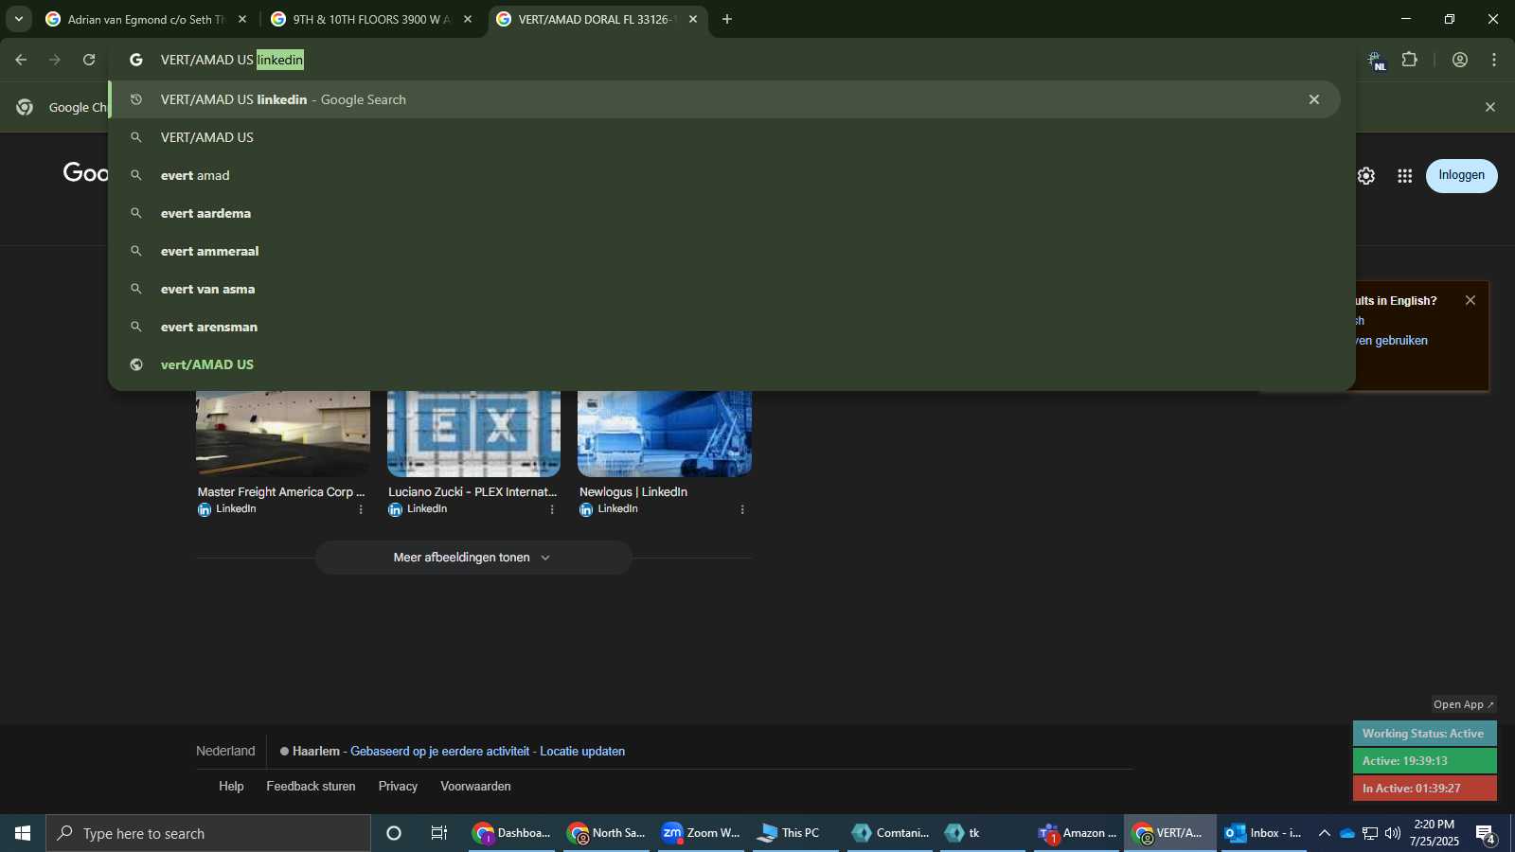Open the vert/AMAD US URL suggestion

pos(724,364)
